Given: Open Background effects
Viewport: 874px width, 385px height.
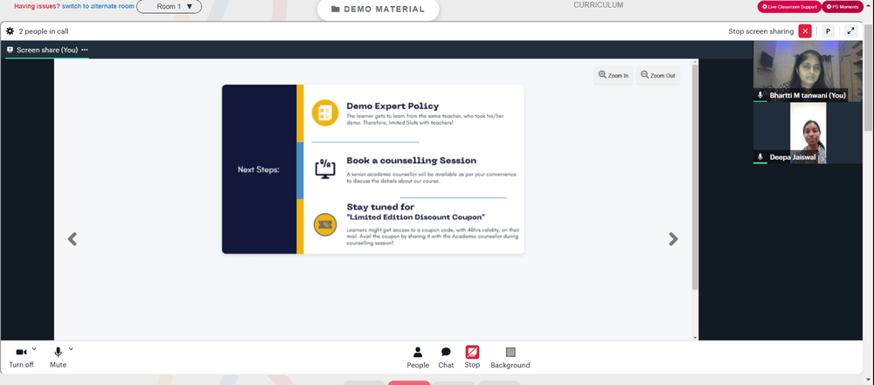Looking at the screenshot, I should pyautogui.click(x=510, y=357).
